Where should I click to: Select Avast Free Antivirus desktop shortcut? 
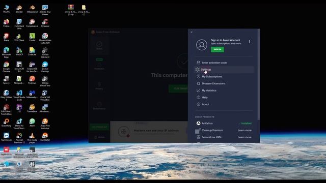pos(45,124)
